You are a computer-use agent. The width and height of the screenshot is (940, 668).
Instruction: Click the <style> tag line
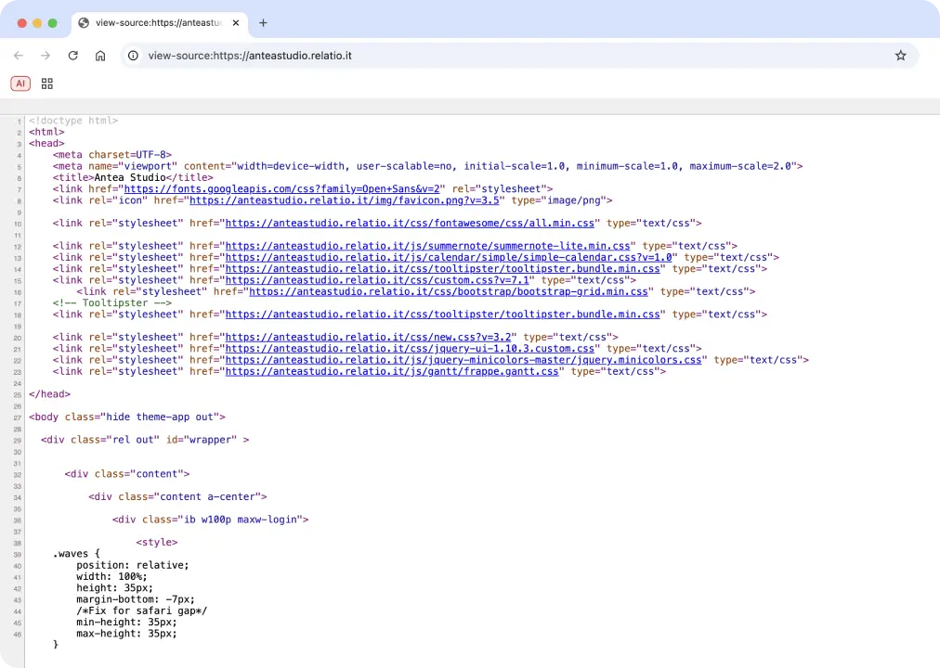point(157,543)
